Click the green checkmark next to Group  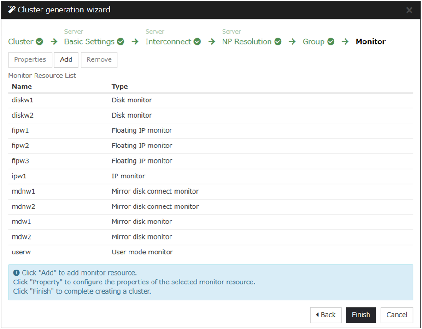pyautogui.click(x=331, y=41)
